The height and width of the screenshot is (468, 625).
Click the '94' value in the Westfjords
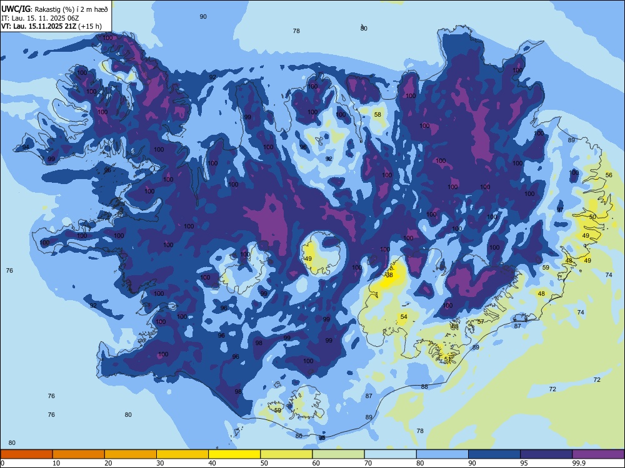26,147
